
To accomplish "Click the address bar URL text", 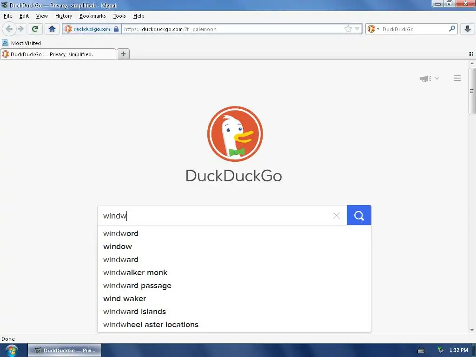I will pyautogui.click(x=170, y=29).
